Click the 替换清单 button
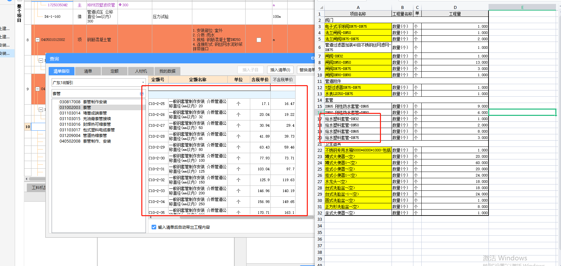This screenshot has height=266, width=561. [306, 70]
